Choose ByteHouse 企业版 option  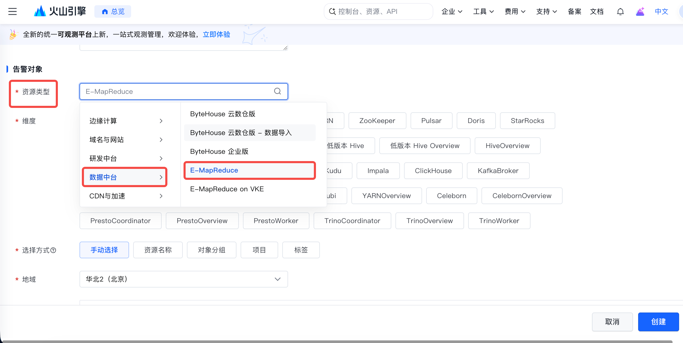[x=250, y=151]
